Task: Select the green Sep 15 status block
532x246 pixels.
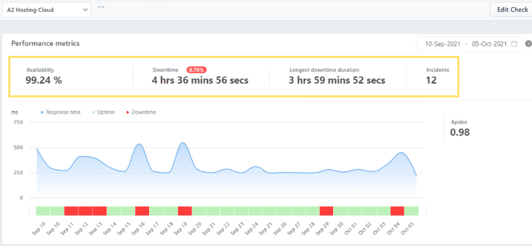Action: pos(128,211)
